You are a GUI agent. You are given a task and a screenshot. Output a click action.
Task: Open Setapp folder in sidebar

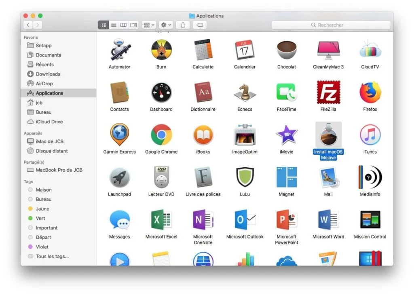(x=59, y=45)
